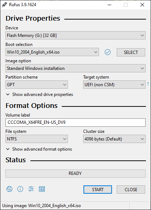Minimize the Rufus window
151x210 pixels.
109,5
